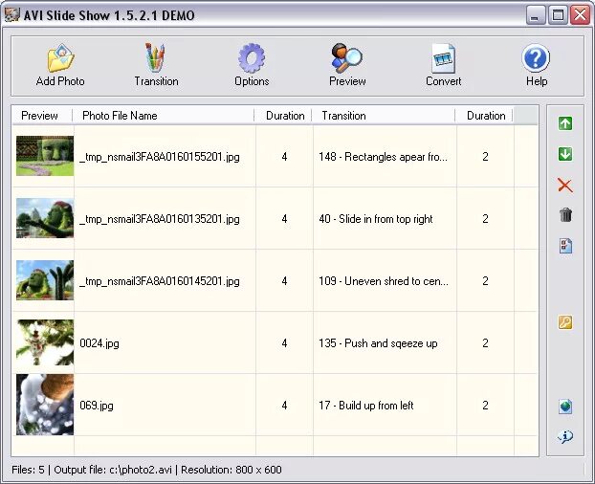
Task: Close the AVI Slide Show window
Action: pos(581,15)
